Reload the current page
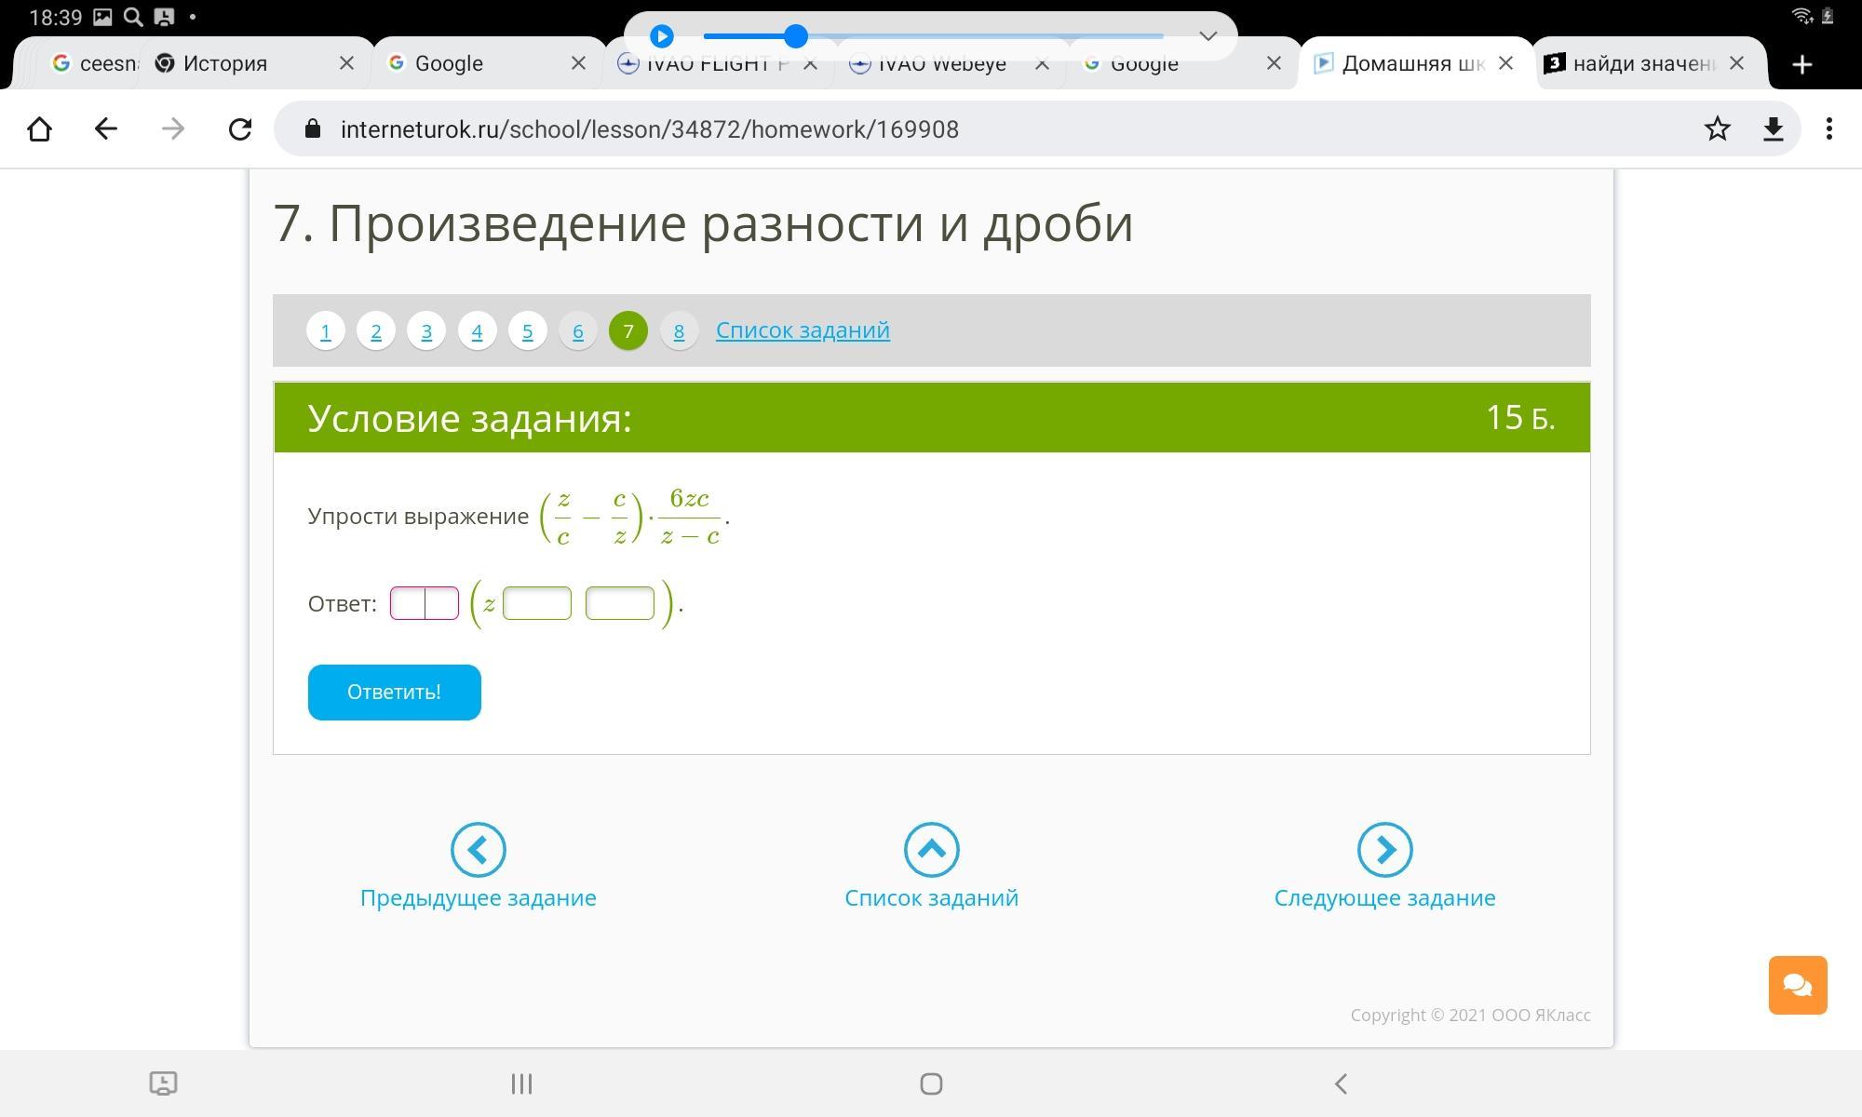1862x1117 pixels. [240, 129]
